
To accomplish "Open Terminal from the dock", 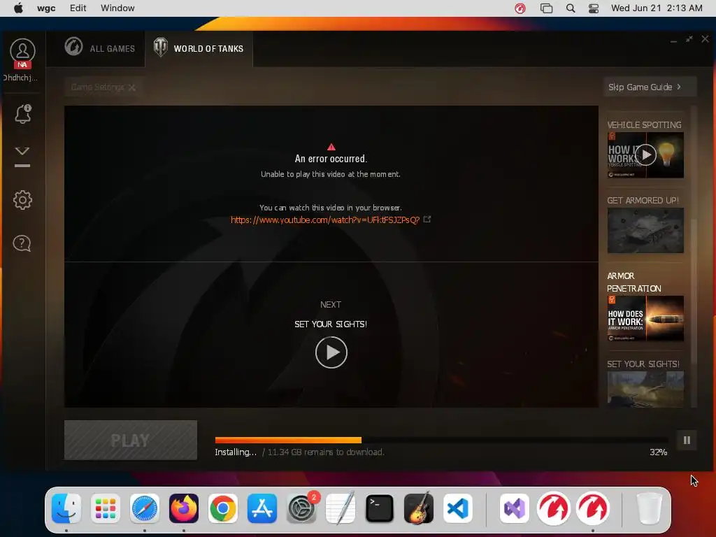I will tap(380, 508).
